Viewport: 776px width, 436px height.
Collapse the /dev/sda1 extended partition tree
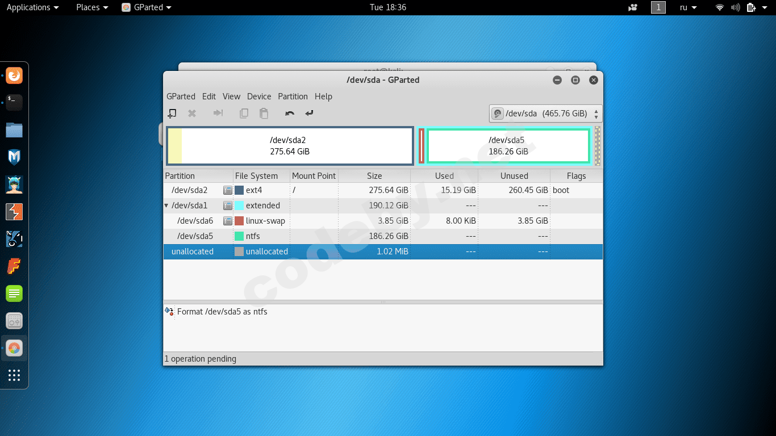coord(166,206)
